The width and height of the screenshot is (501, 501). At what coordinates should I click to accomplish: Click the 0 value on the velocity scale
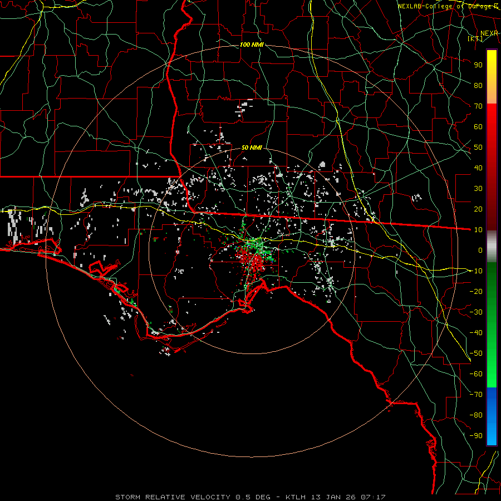(x=480, y=250)
